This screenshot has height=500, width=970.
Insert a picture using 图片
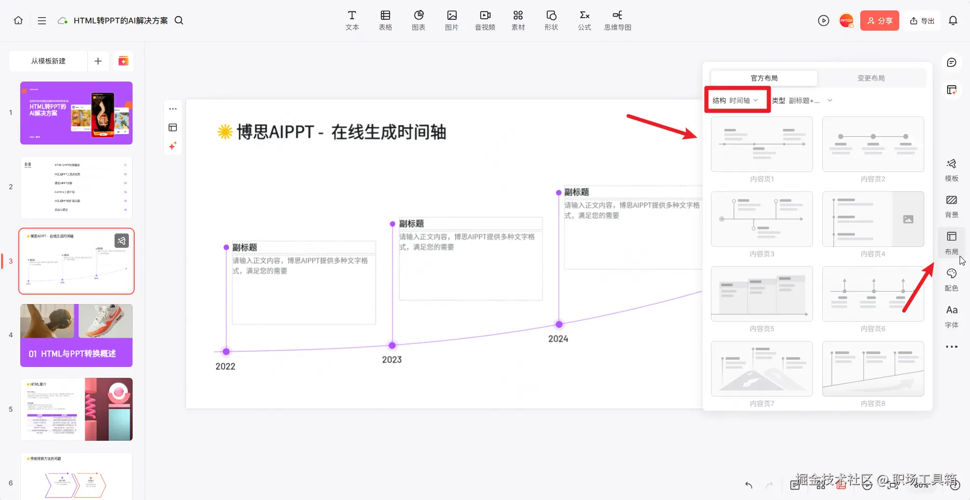tap(452, 20)
